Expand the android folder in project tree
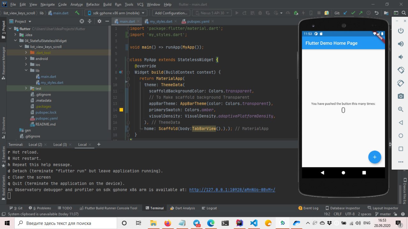The width and height of the screenshot is (408, 229). coord(26,59)
